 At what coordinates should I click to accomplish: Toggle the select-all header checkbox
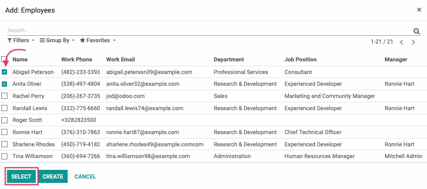[4, 59]
